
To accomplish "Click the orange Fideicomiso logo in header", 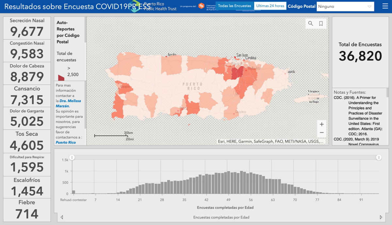I will click(201, 6).
